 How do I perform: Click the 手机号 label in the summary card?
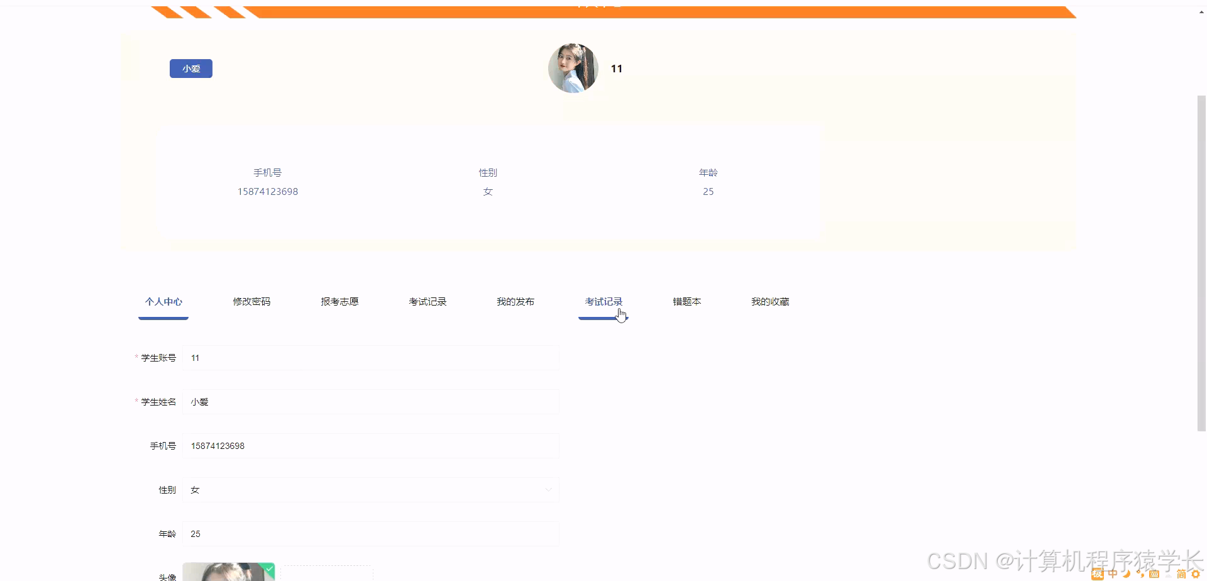pyautogui.click(x=268, y=173)
